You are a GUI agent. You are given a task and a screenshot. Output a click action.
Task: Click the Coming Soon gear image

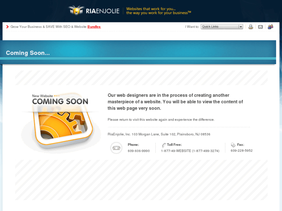coord(60,122)
